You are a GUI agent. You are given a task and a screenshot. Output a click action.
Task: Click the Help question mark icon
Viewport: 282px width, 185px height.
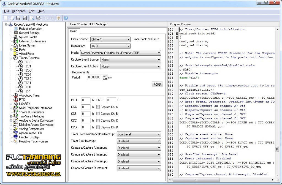(66, 18)
